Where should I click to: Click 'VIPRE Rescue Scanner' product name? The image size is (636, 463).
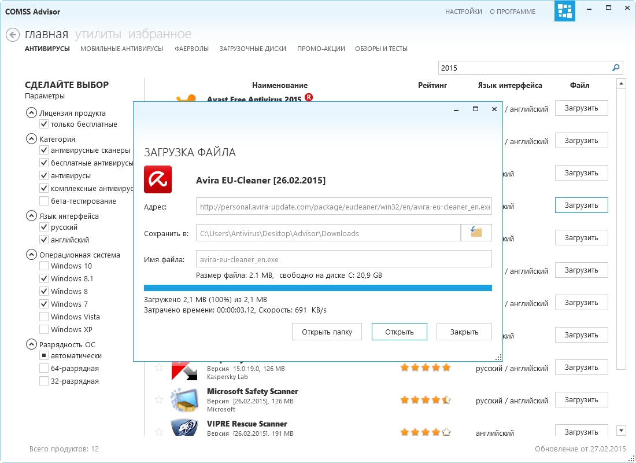coord(247,424)
